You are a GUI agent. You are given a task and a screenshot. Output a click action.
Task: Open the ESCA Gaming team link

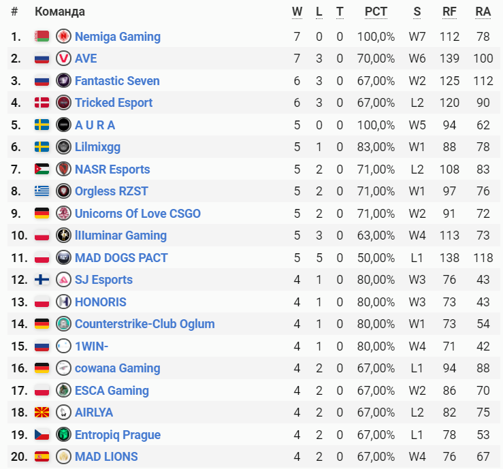click(x=112, y=391)
